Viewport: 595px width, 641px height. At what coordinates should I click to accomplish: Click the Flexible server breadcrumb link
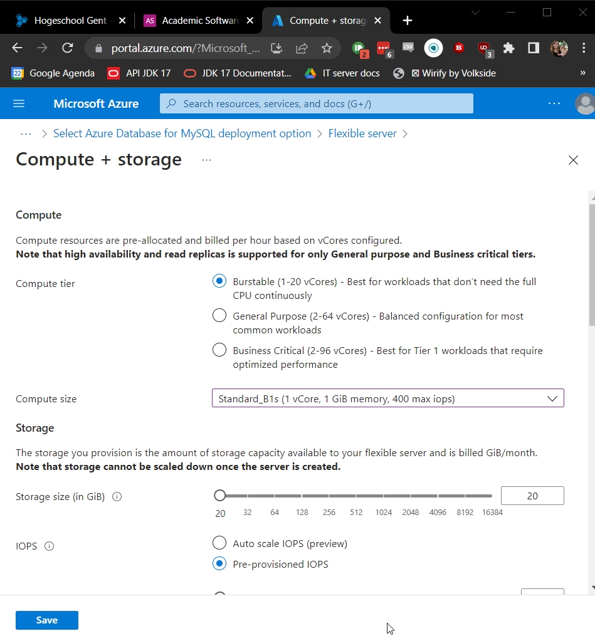click(x=362, y=133)
